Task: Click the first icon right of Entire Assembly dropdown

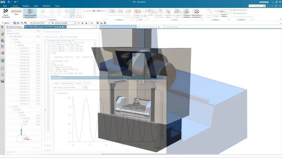Action: click(78, 23)
